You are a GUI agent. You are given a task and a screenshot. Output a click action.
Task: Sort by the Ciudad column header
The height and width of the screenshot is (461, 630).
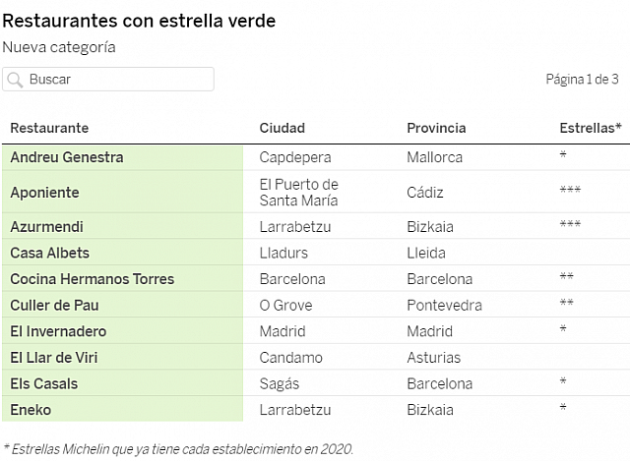tap(283, 128)
